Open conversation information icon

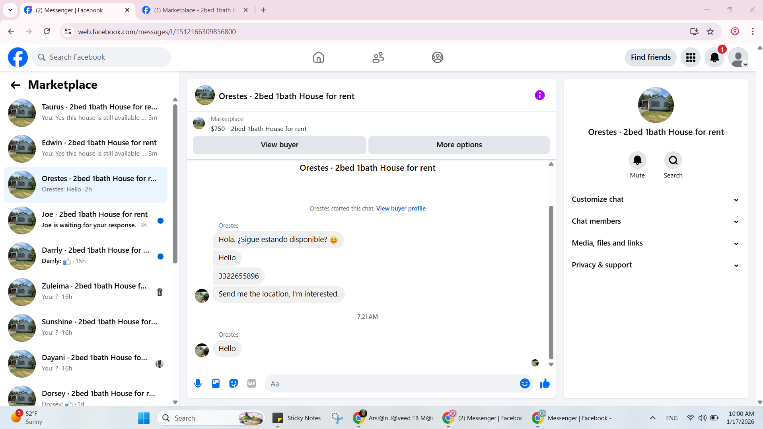pyautogui.click(x=539, y=95)
